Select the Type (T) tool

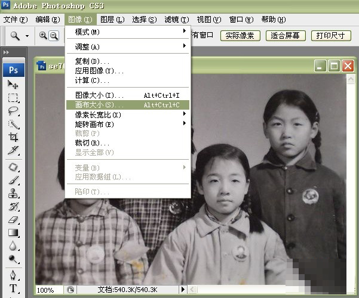pos(13,289)
